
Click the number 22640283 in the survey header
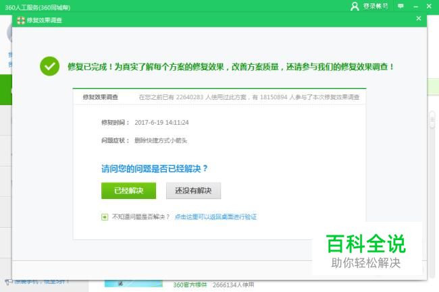190,97
